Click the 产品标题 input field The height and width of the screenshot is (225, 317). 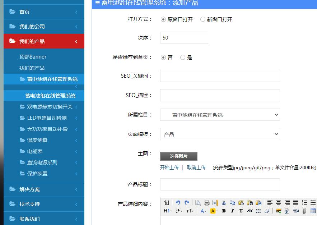[220, 184]
